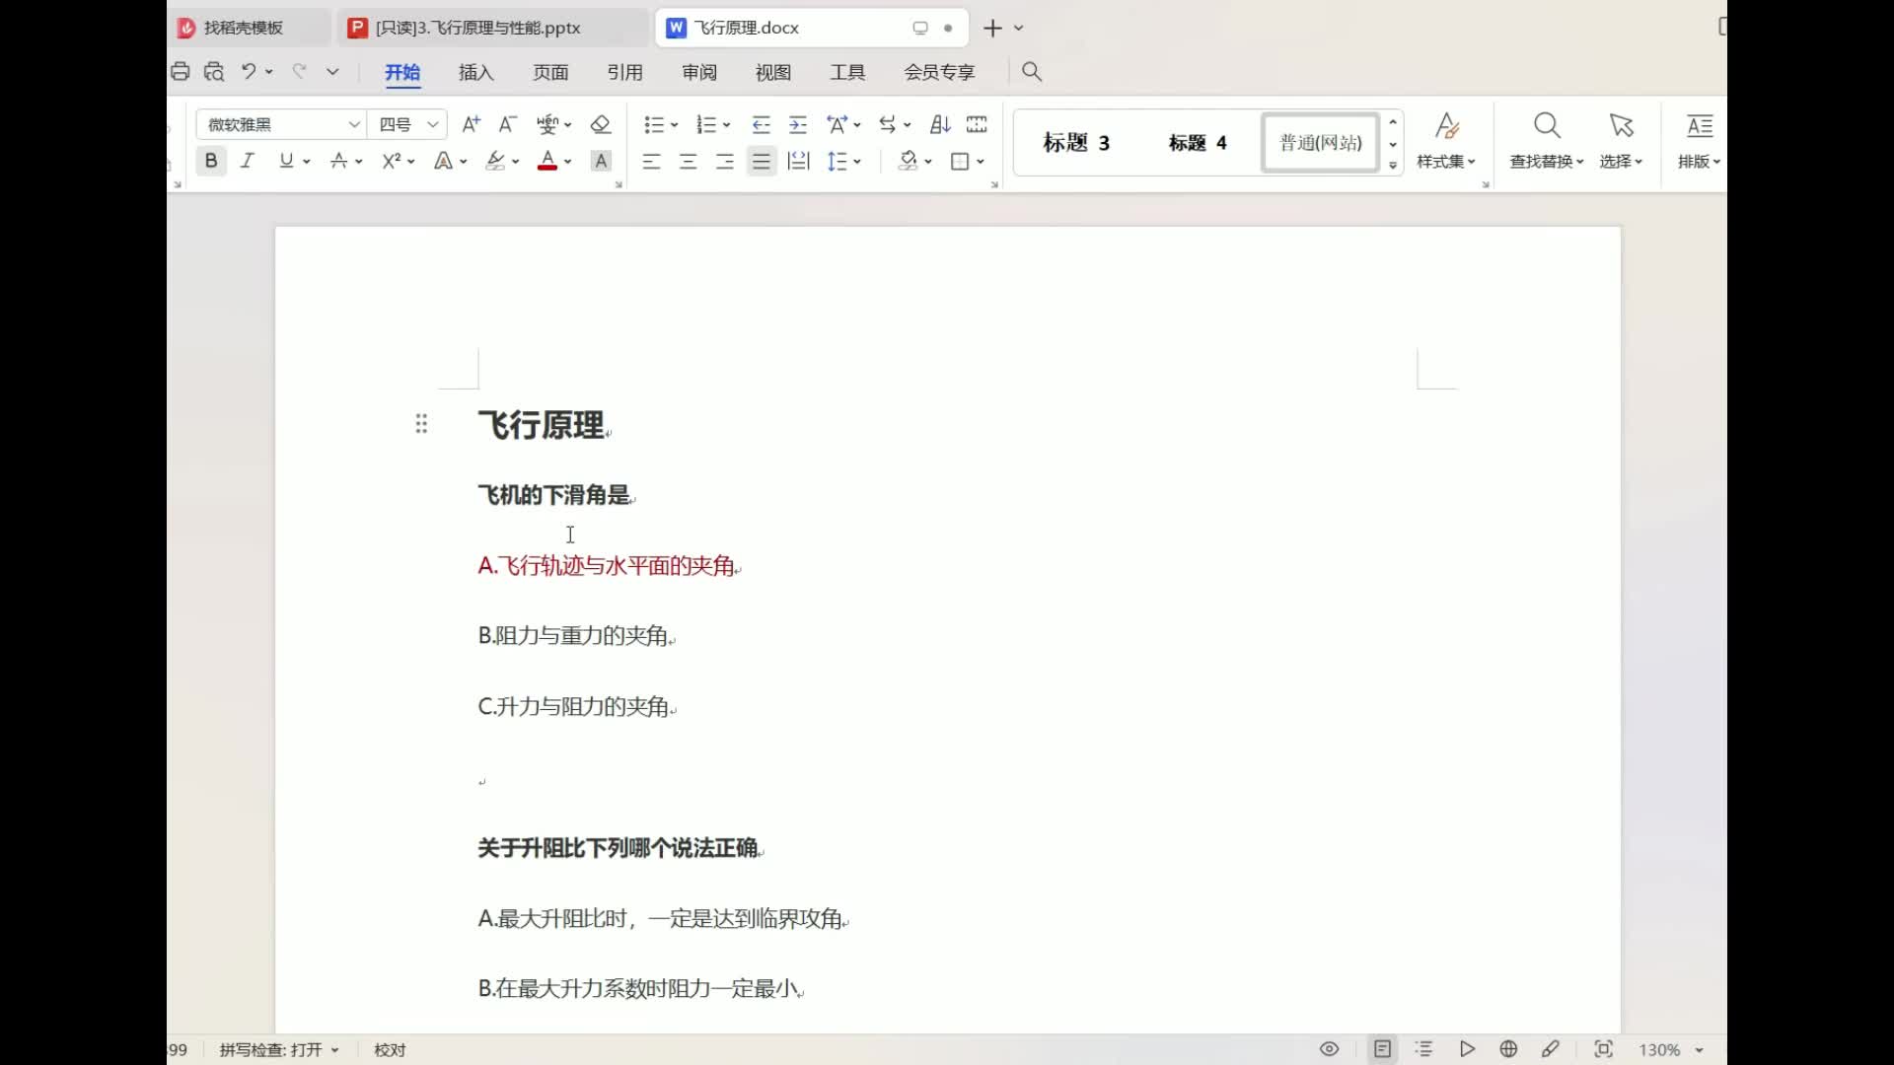Expand bullet list options arrow
Screen dimensions: 1894x1065
(675, 125)
